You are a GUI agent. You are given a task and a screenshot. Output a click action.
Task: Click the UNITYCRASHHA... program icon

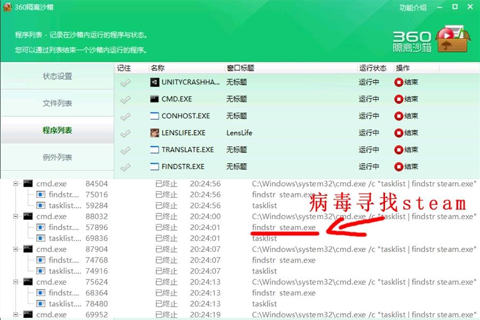(x=155, y=82)
